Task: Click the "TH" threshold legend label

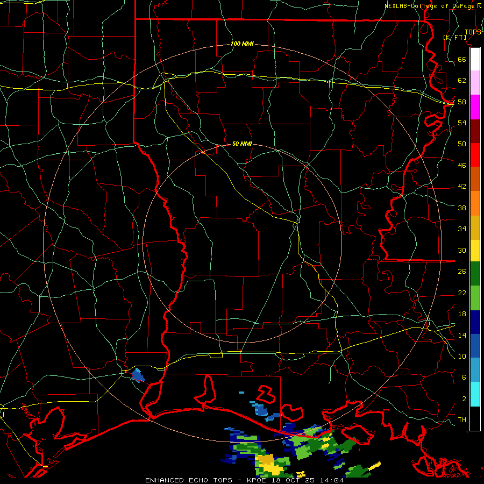Action: pos(462,419)
